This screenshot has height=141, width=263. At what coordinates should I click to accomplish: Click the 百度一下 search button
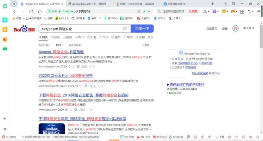tap(142, 29)
